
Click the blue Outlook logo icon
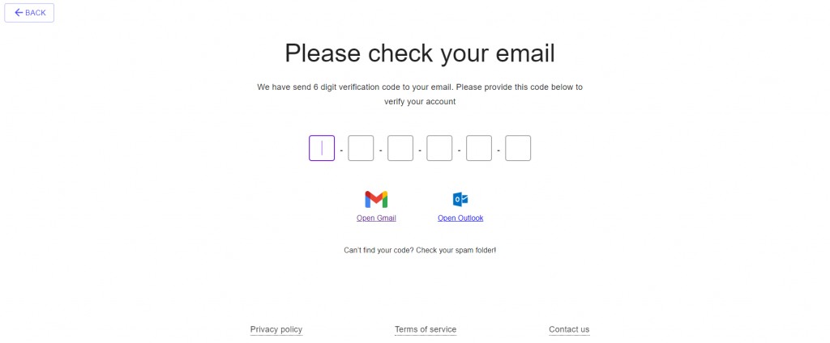tap(460, 199)
